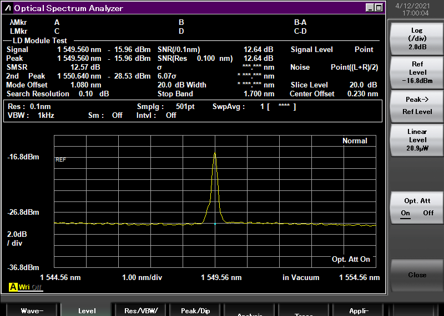Screen dimensions: 444x316
Task: Click the Signal 1 549.560 nm value
Action: (x=79, y=50)
